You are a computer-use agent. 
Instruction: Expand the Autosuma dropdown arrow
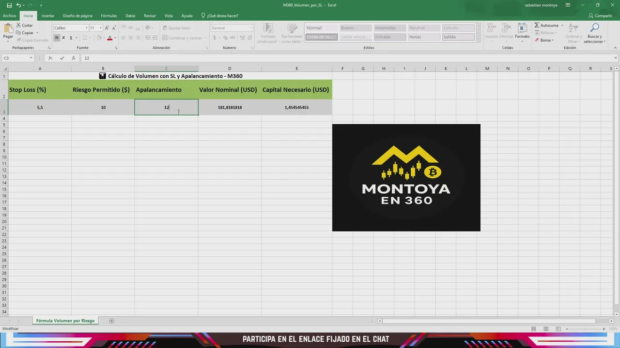(x=562, y=25)
